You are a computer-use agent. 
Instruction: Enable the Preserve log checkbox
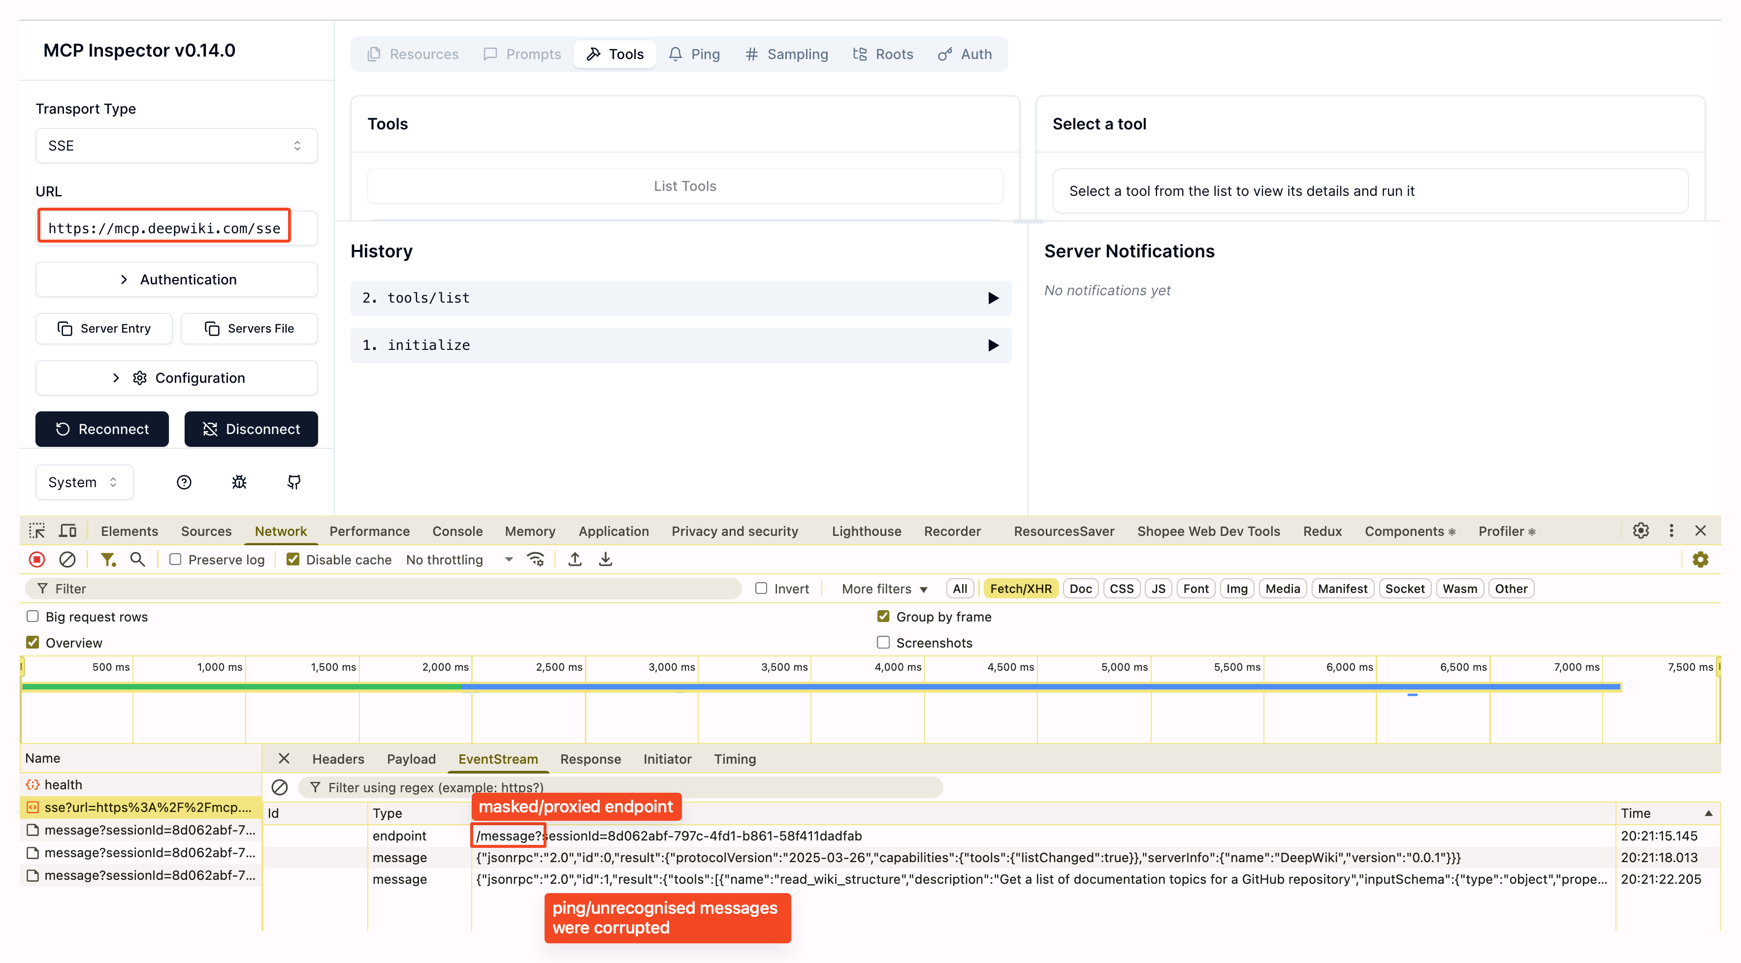(175, 560)
